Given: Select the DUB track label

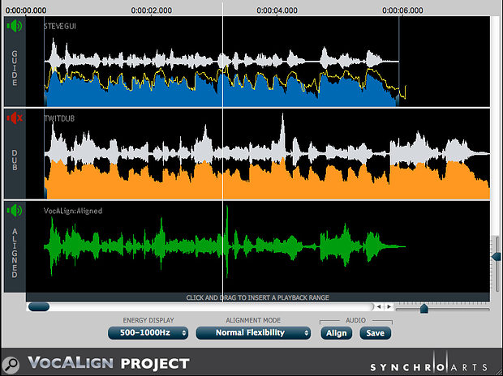Looking at the screenshot, I should pos(15,160).
